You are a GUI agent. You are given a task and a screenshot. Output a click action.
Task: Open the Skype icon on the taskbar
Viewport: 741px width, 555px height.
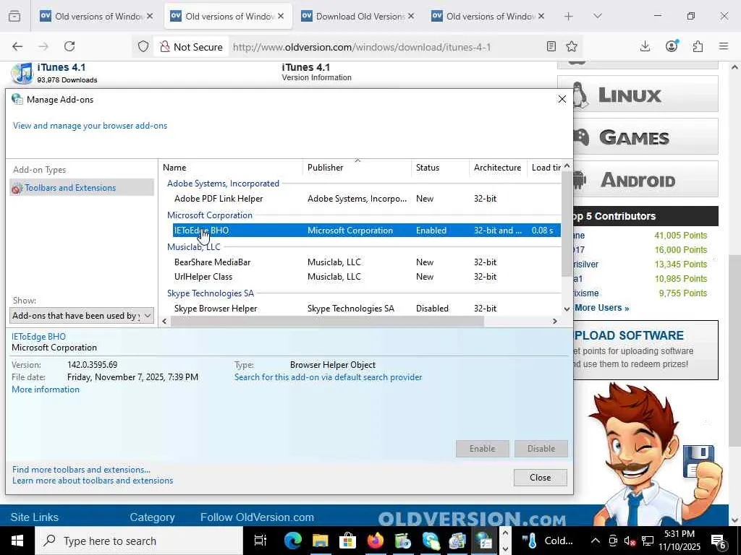point(431,541)
